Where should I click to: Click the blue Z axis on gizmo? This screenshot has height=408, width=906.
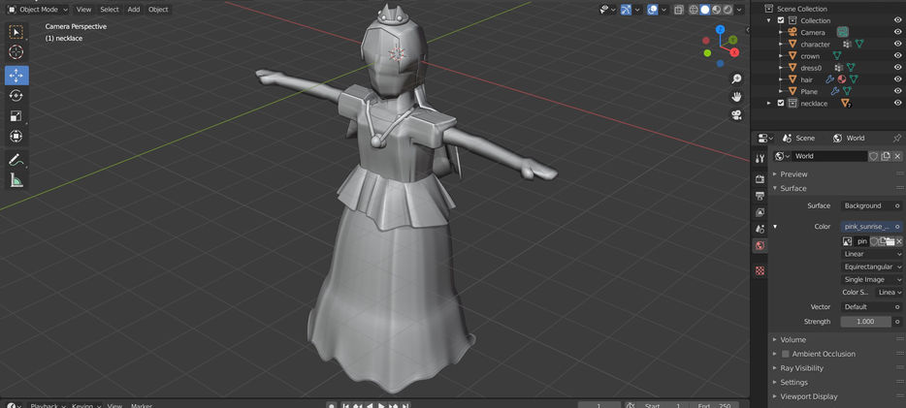pos(720,29)
